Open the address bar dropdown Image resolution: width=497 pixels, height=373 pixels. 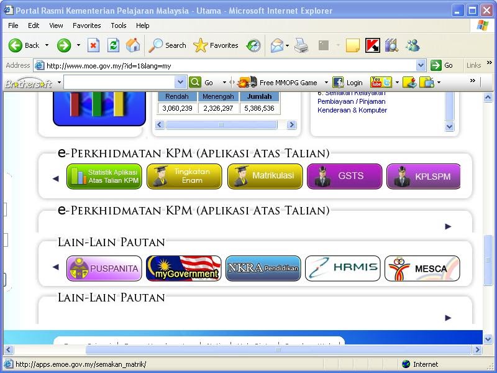click(421, 65)
